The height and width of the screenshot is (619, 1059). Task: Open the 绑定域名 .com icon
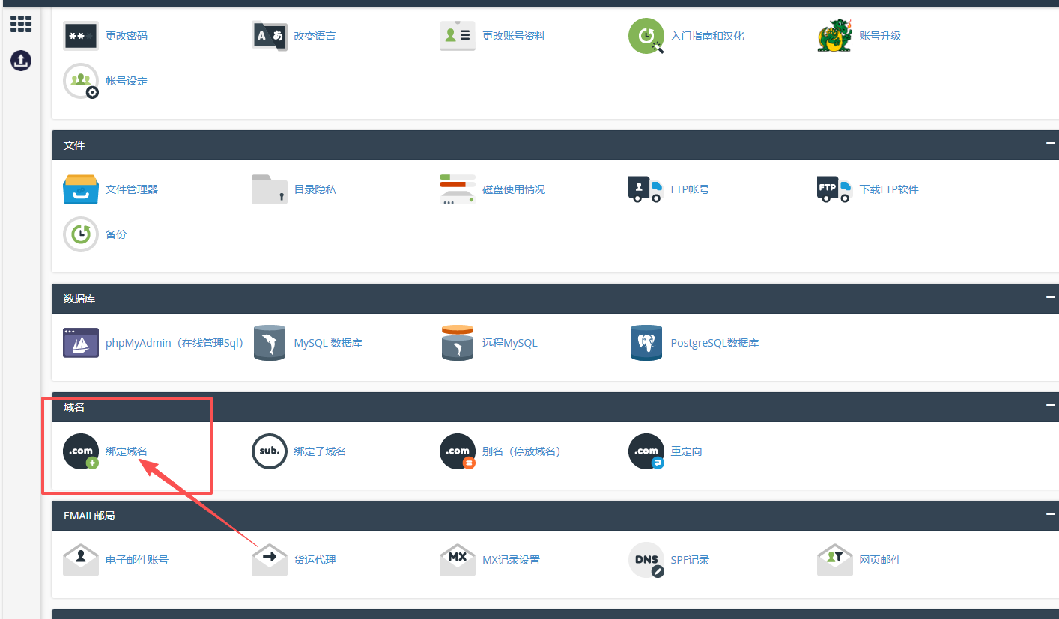coord(81,451)
